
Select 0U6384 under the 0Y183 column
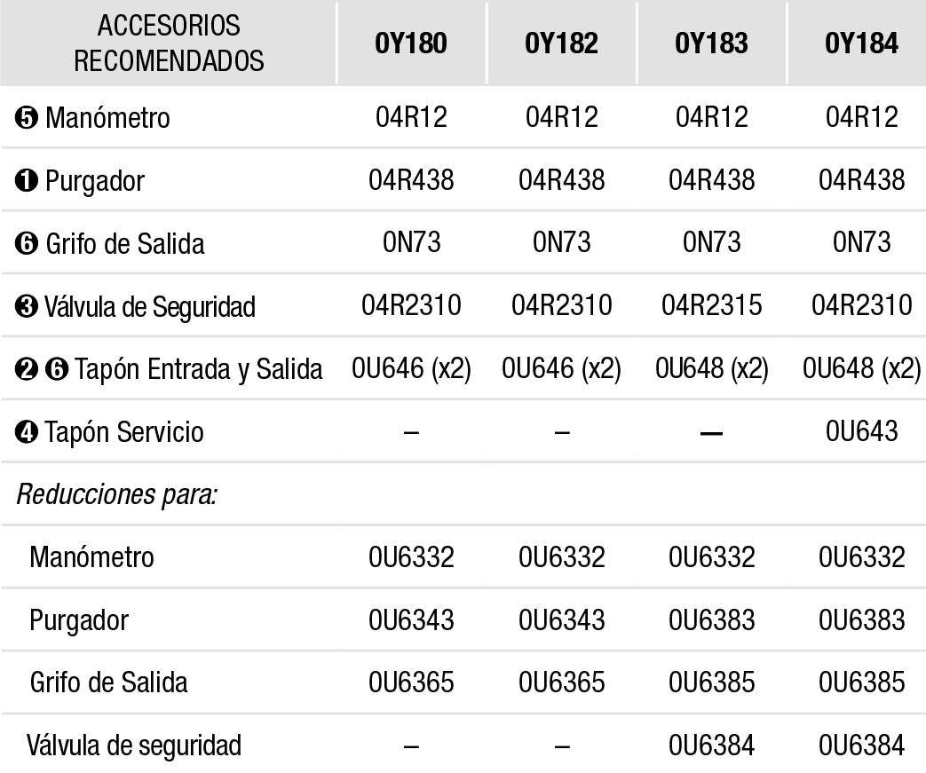tap(712, 745)
